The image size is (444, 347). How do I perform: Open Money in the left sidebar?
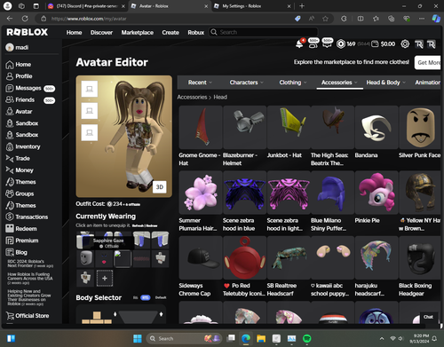tap(20, 170)
